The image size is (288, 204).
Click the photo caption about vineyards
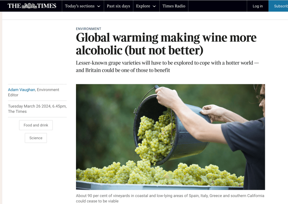tap(170, 198)
